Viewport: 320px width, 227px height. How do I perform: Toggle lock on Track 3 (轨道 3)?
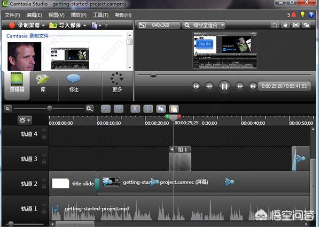pos(44,161)
